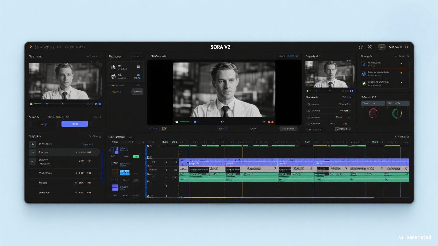Click green circular icon of third effects list item
The height and width of the screenshot is (246, 438).
point(364,83)
